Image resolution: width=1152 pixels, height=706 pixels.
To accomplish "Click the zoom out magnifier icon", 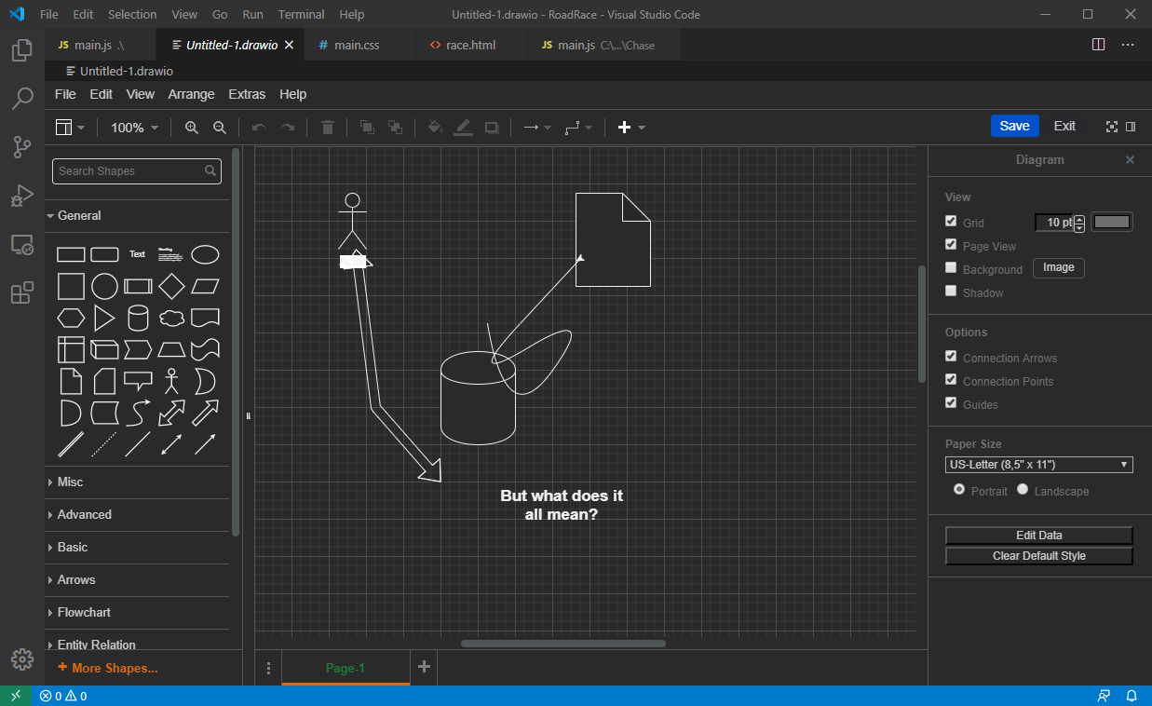I will tap(220, 128).
